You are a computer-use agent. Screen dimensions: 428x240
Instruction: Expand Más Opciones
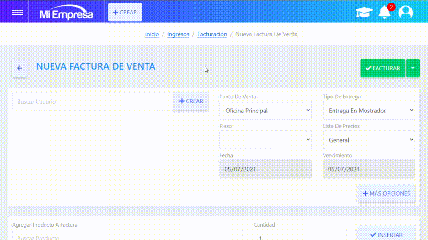click(386, 193)
